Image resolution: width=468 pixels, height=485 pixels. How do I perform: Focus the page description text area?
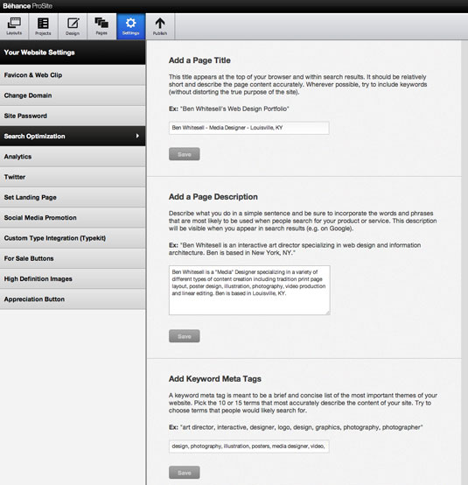coord(249,290)
